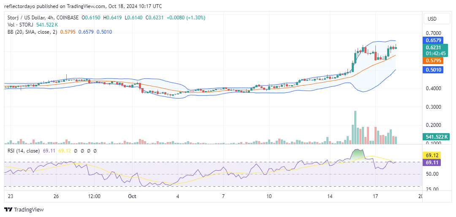Click the yellow 69.12 RSI axis label
The height and width of the screenshot is (217, 456).
pos(432,155)
